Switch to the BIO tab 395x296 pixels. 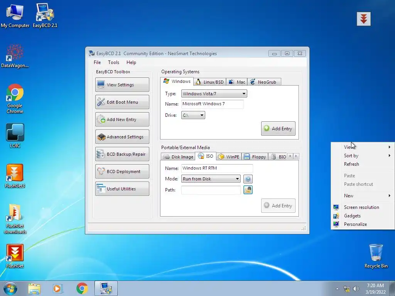278,157
